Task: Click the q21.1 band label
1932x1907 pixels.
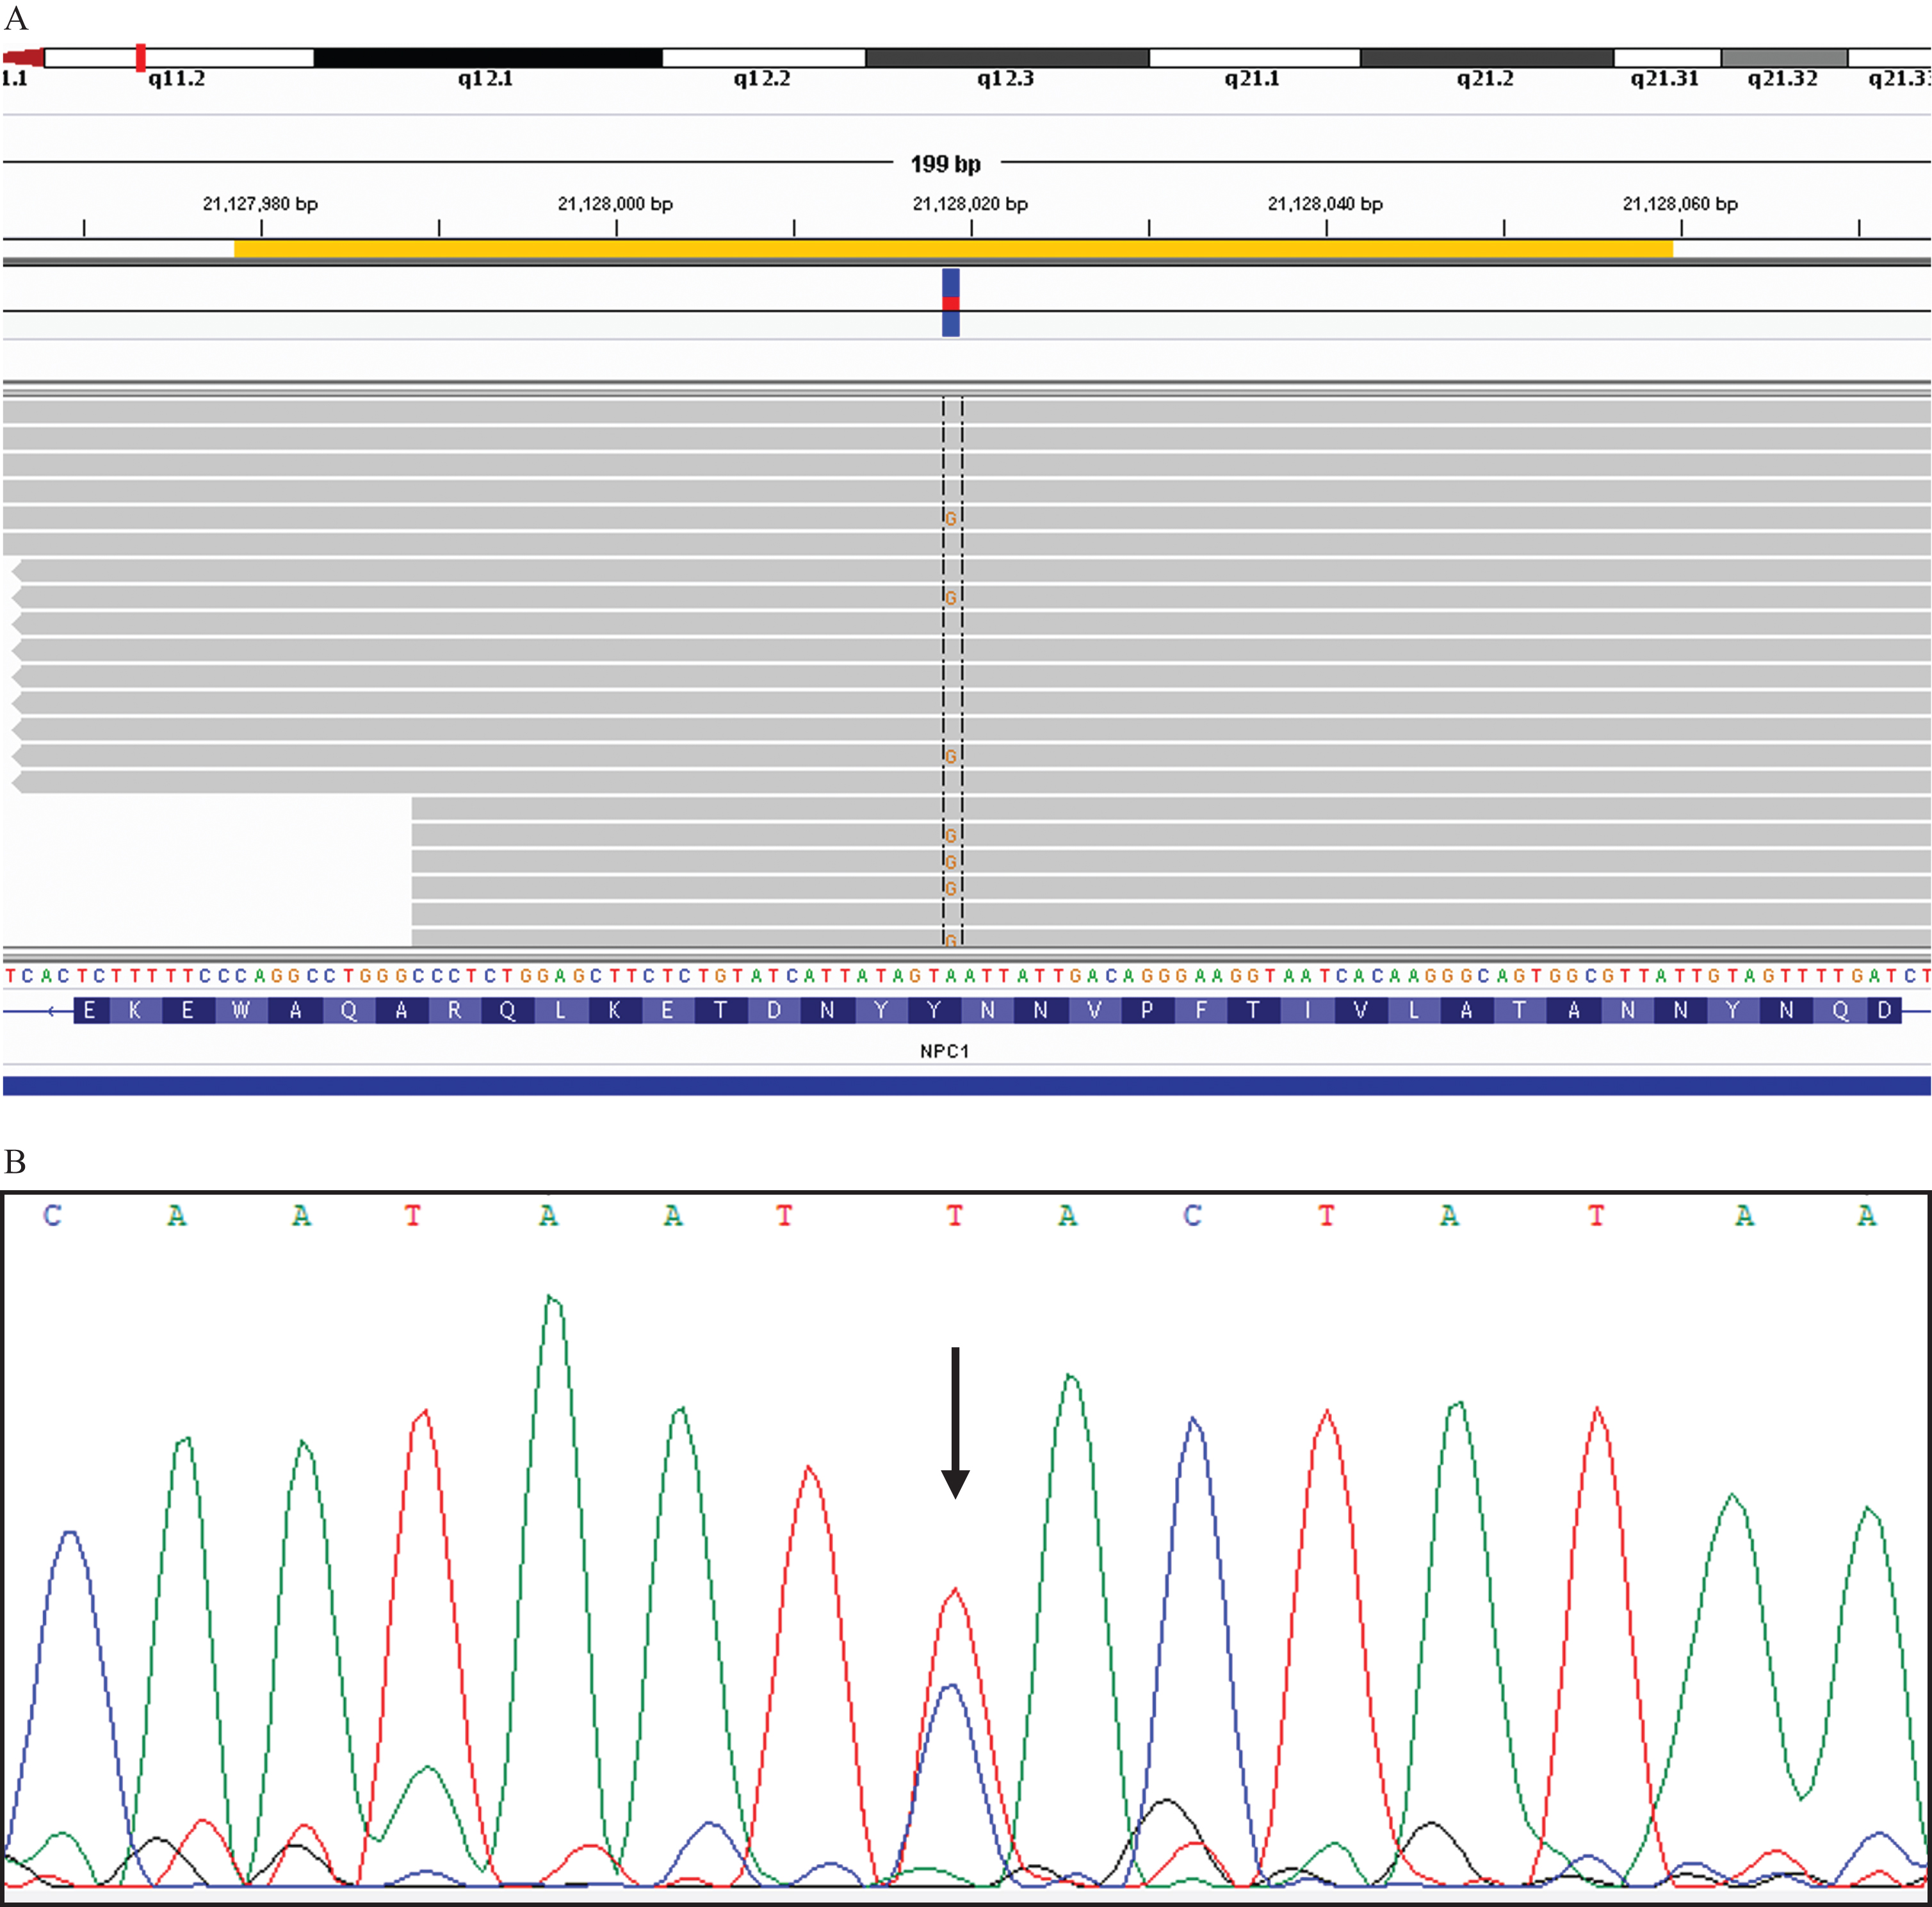Action: [x=1252, y=79]
